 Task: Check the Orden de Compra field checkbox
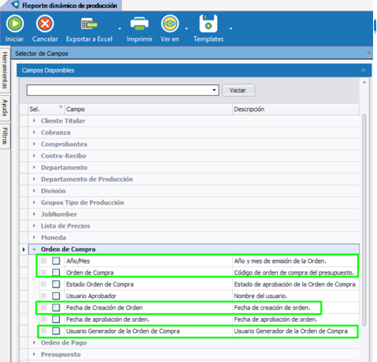pyautogui.click(x=56, y=272)
